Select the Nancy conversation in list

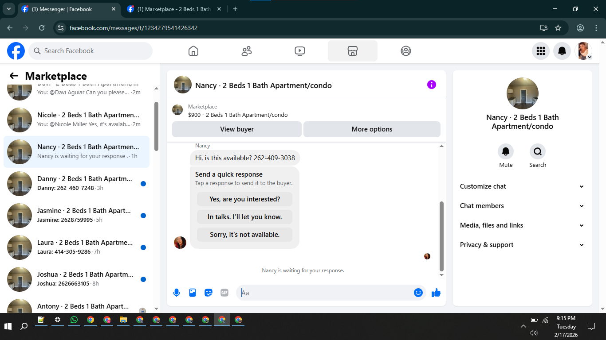tap(76, 151)
